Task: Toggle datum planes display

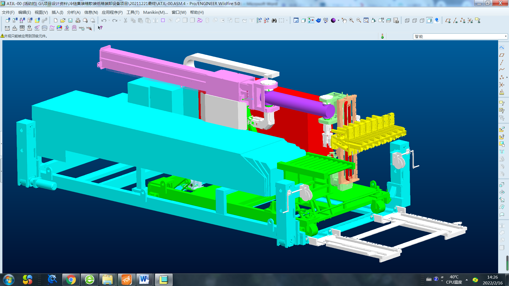Action: click(448, 20)
